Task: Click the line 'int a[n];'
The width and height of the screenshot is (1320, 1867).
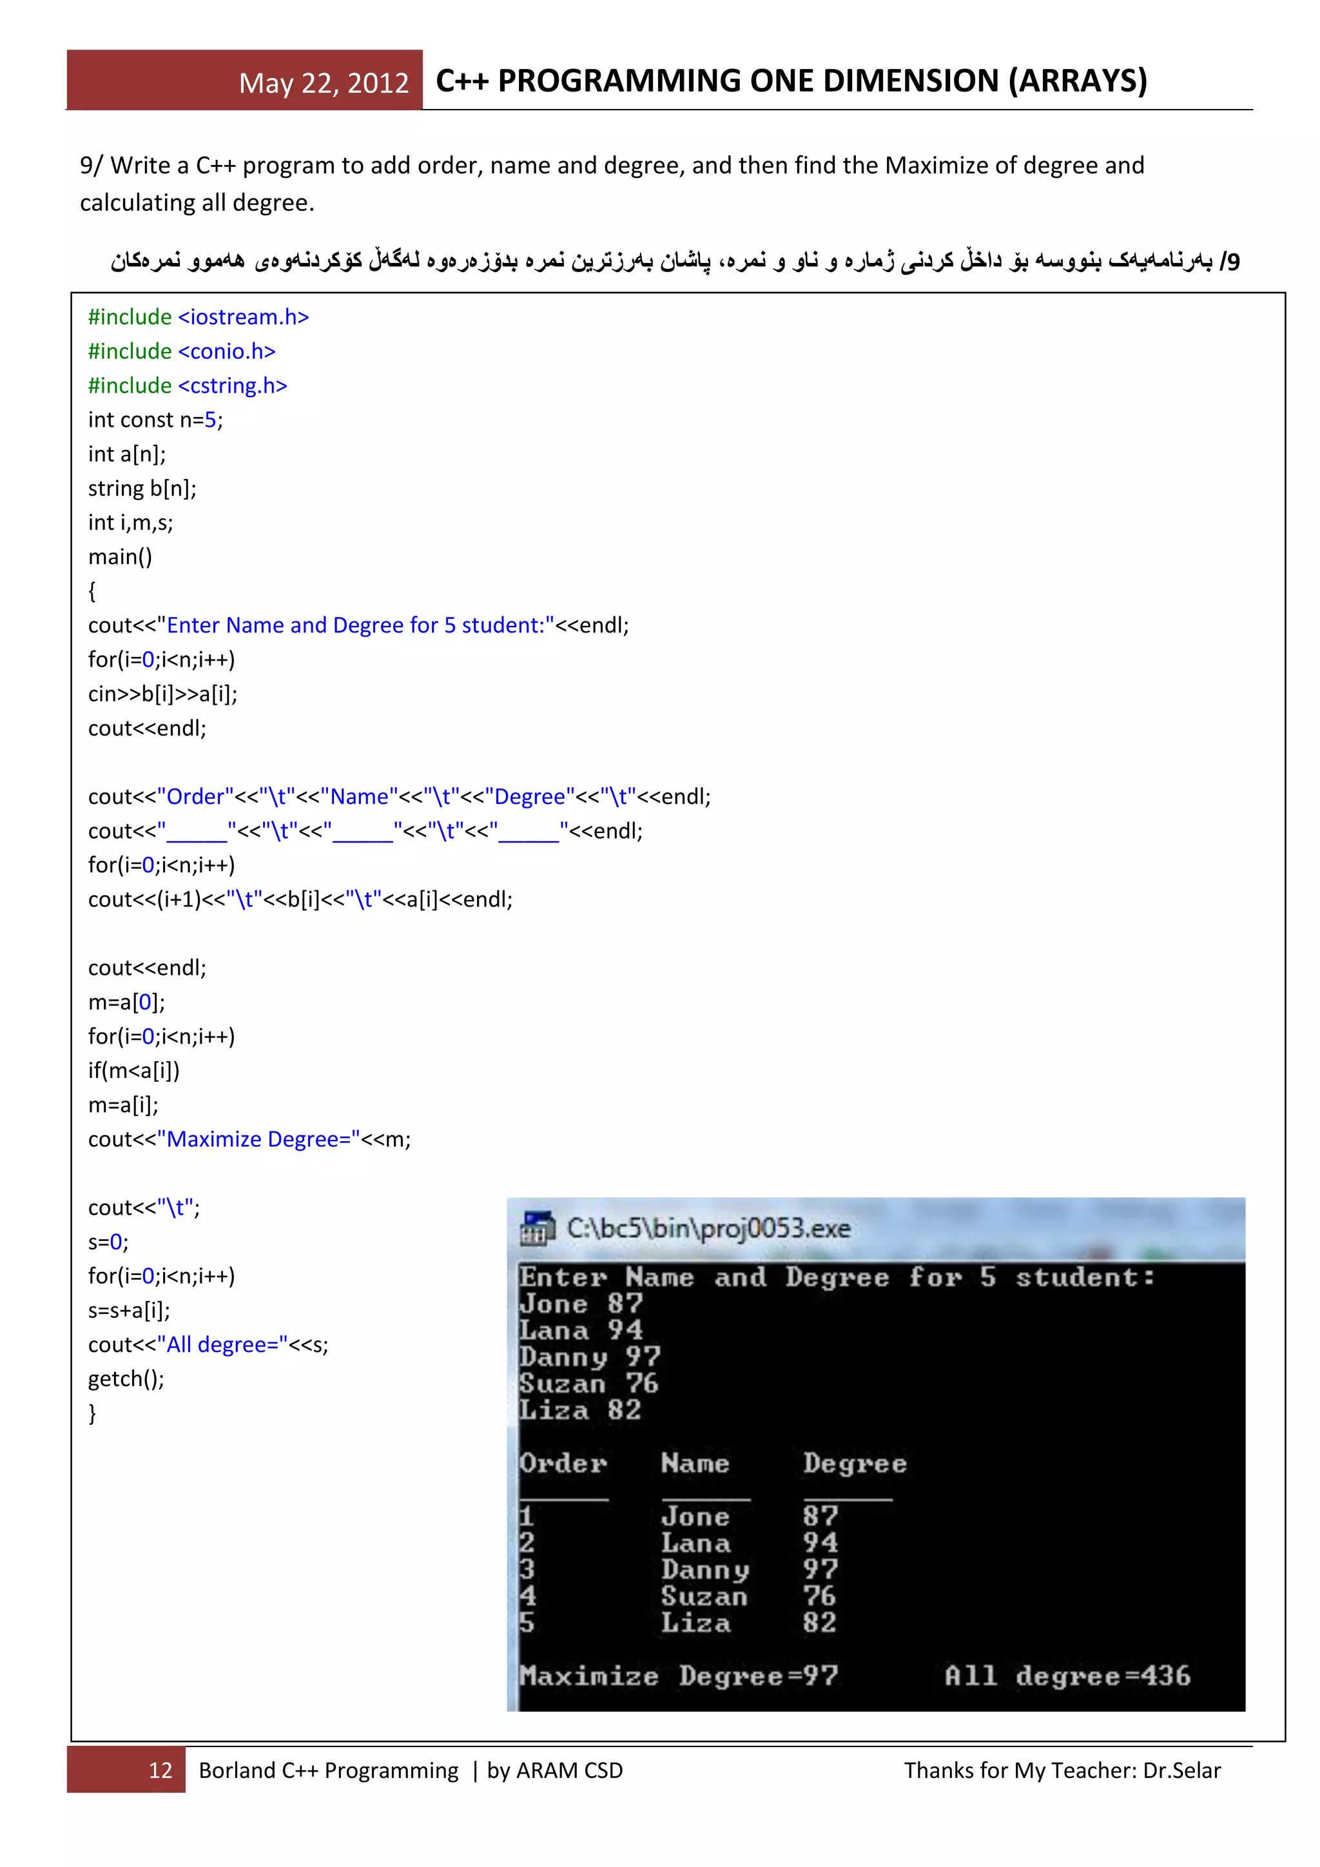Action: 127,454
